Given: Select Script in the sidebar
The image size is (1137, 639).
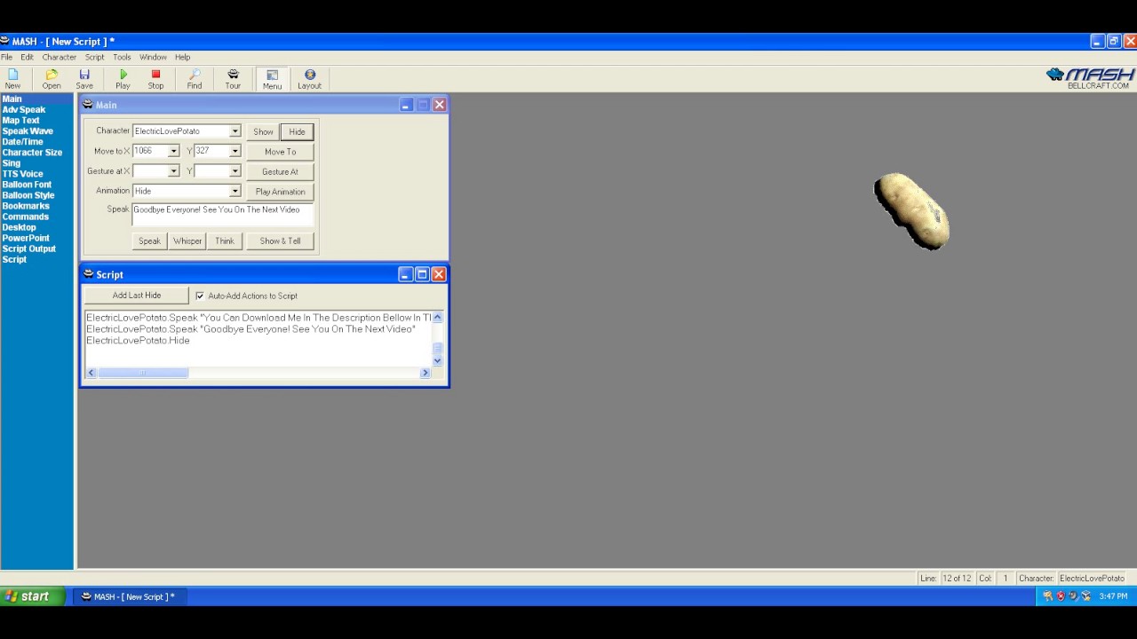Looking at the screenshot, I should pyautogui.click(x=14, y=259).
